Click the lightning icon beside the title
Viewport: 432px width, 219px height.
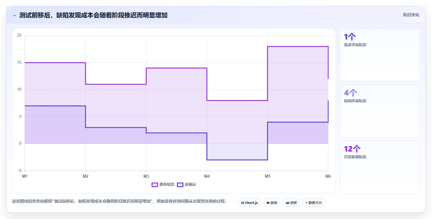point(15,15)
